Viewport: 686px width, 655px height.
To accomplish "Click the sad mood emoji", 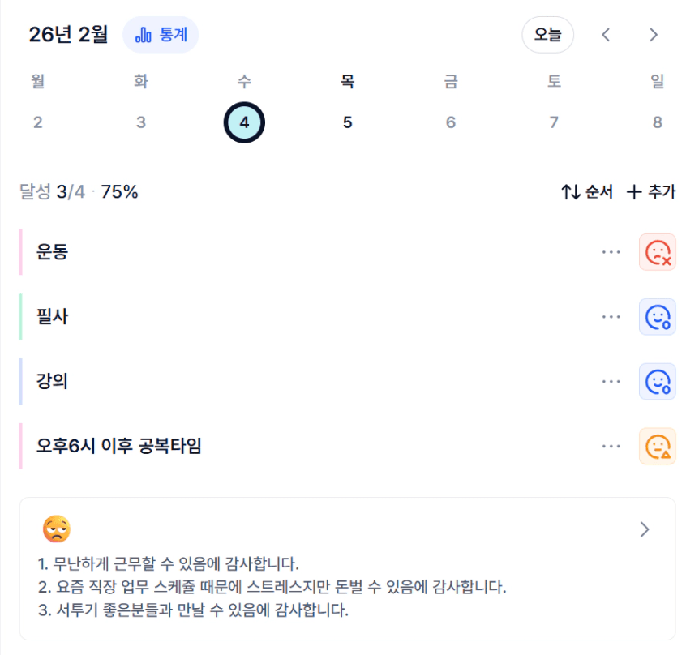I will point(57,529).
